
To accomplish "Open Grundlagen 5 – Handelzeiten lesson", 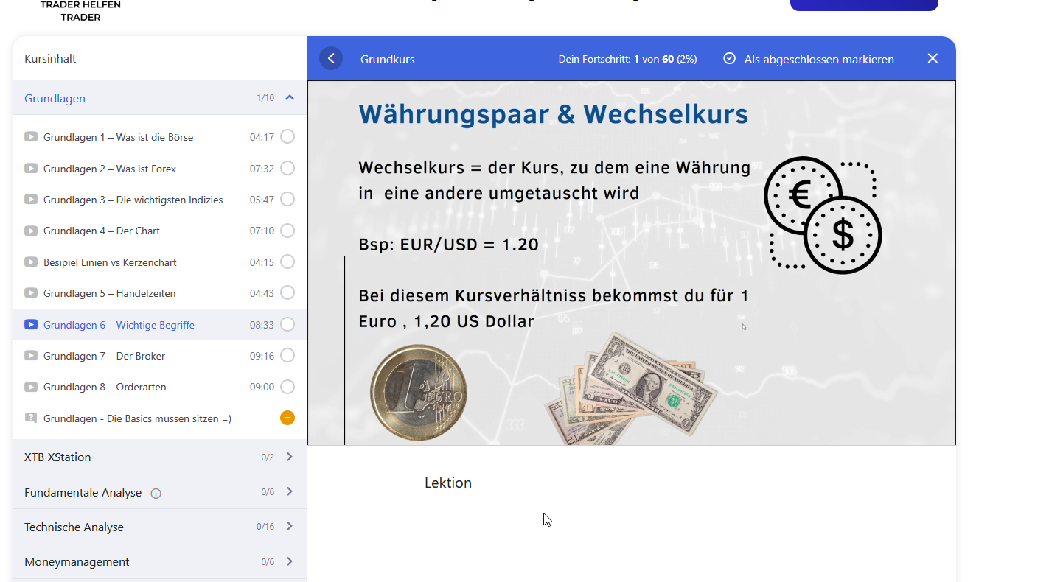I will 109,293.
